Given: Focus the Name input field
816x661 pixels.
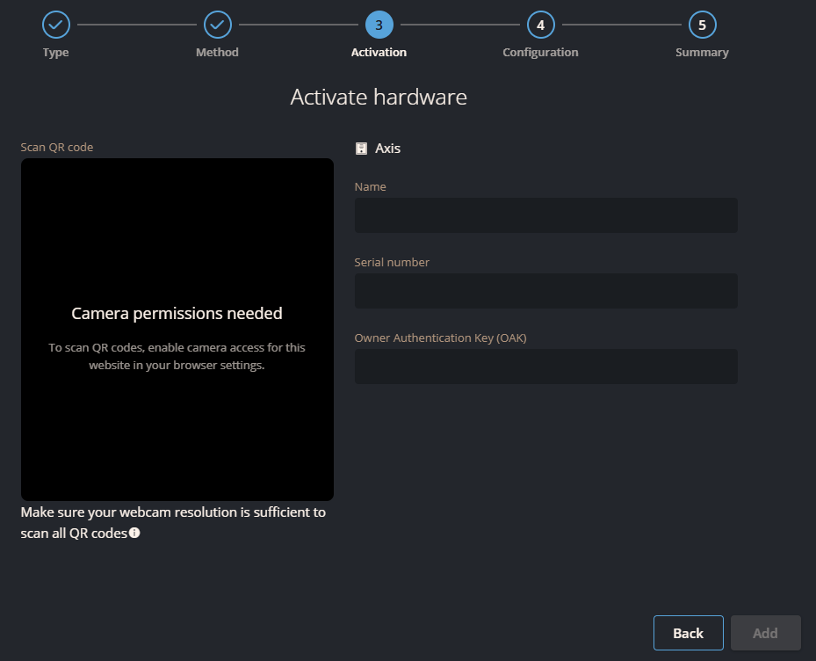Looking at the screenshot, I should point(545,215).
